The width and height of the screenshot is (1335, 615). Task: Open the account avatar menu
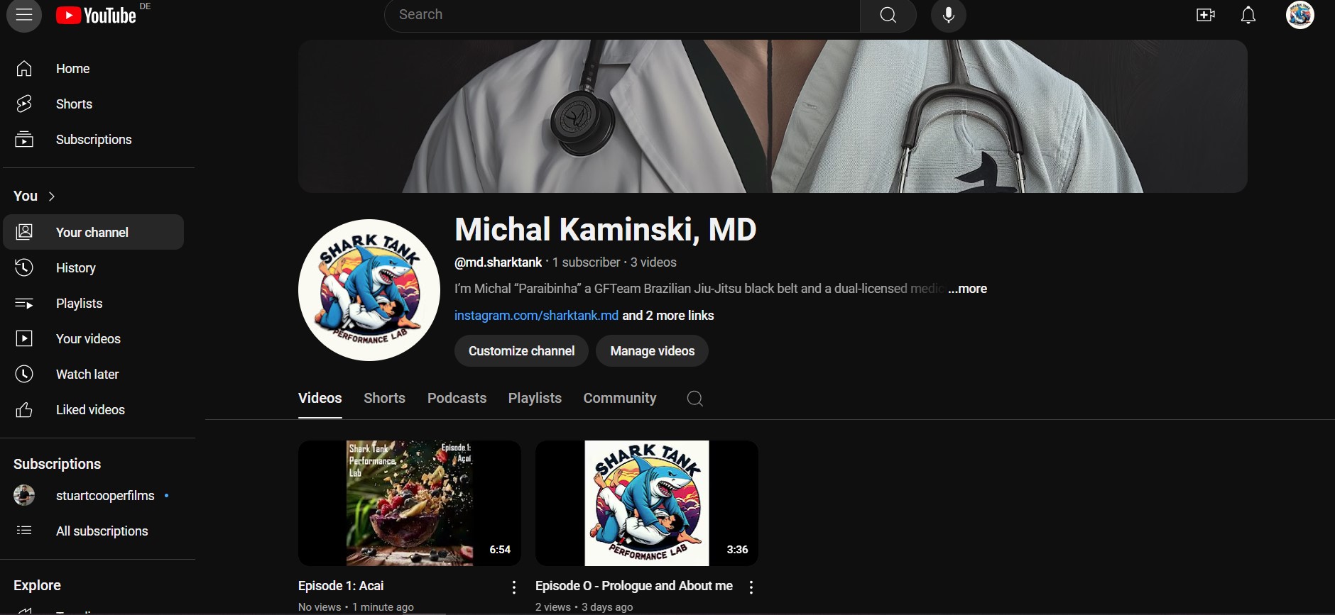click(1300, 15)
